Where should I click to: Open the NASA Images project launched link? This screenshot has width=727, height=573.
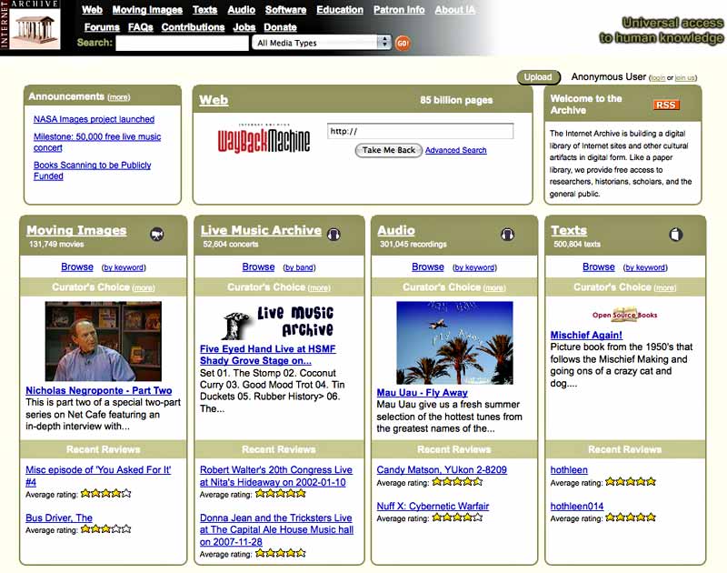point(94,119)
